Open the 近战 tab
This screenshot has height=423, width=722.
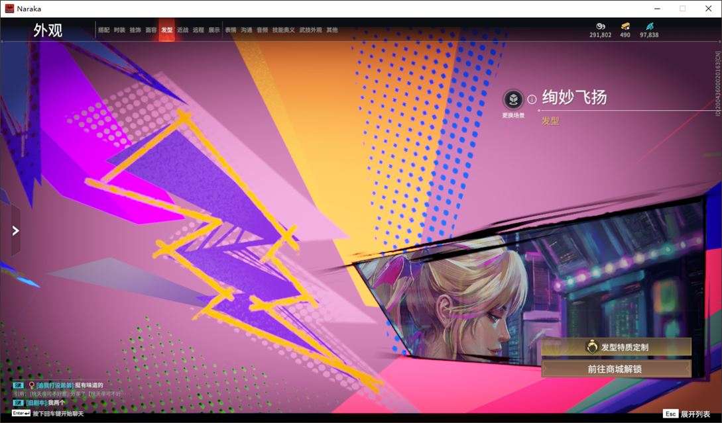(183, 30)
